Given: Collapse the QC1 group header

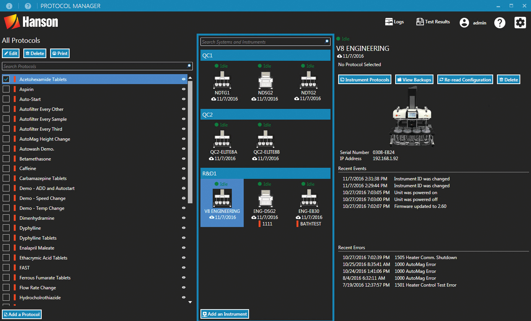Looking at the screenshot, I should [x=265, y=55].
